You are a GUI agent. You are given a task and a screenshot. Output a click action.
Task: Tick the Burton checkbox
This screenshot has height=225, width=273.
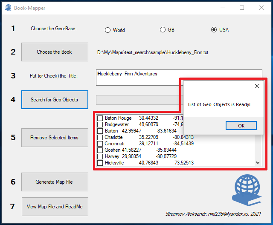[x=100, y=131]
